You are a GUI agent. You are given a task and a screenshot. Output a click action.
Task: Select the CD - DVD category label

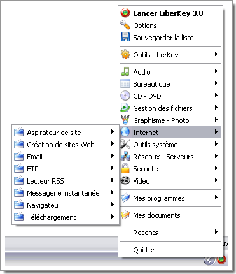click(x=147, y=96)
